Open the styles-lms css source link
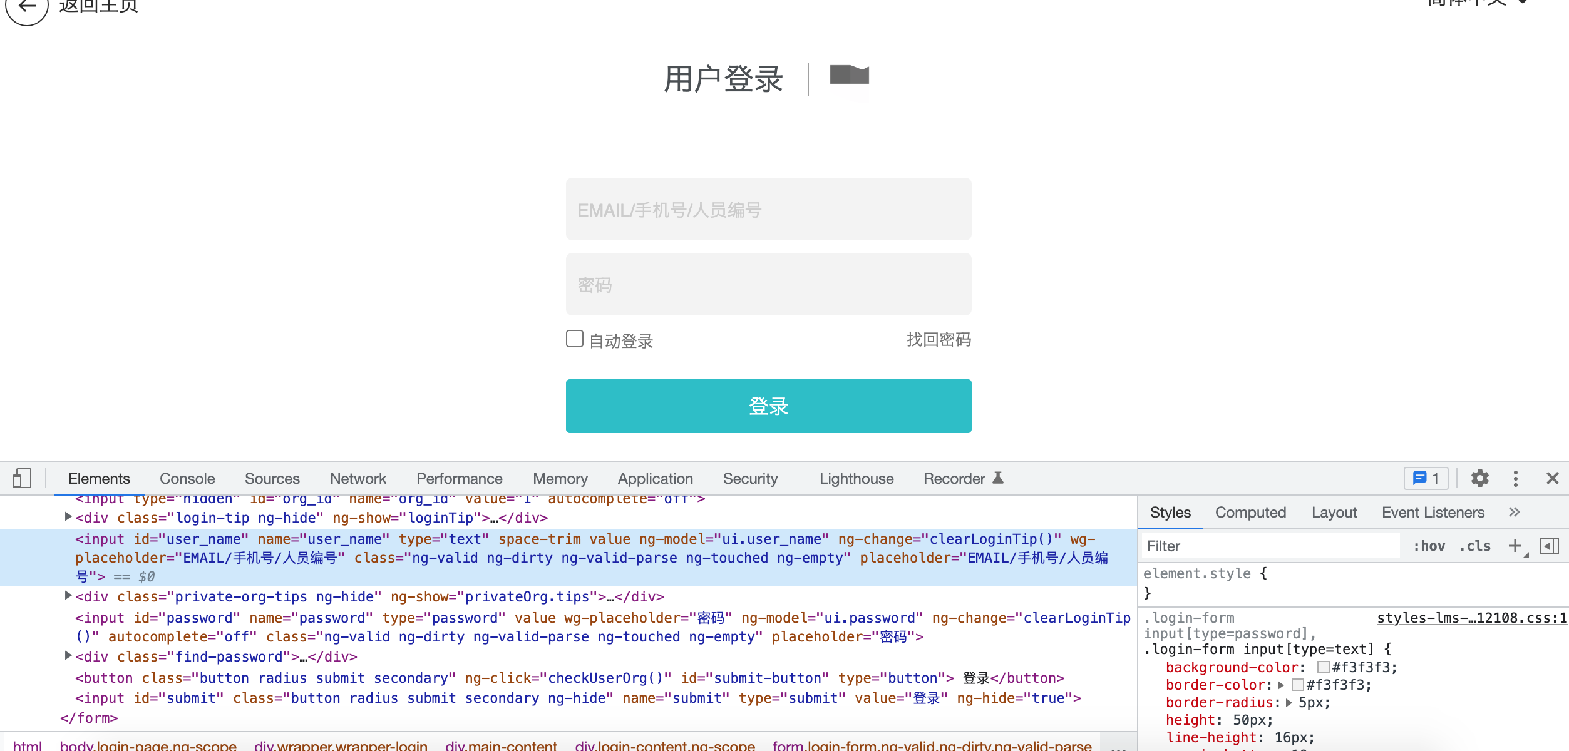 (1472, 618)
